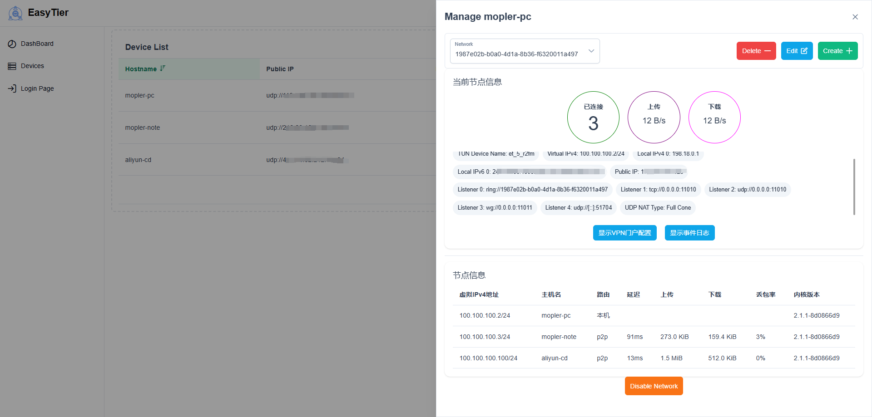Click the EasyTier logo icon
Viewport: 872px width, 417px height.
coord(15,13)
